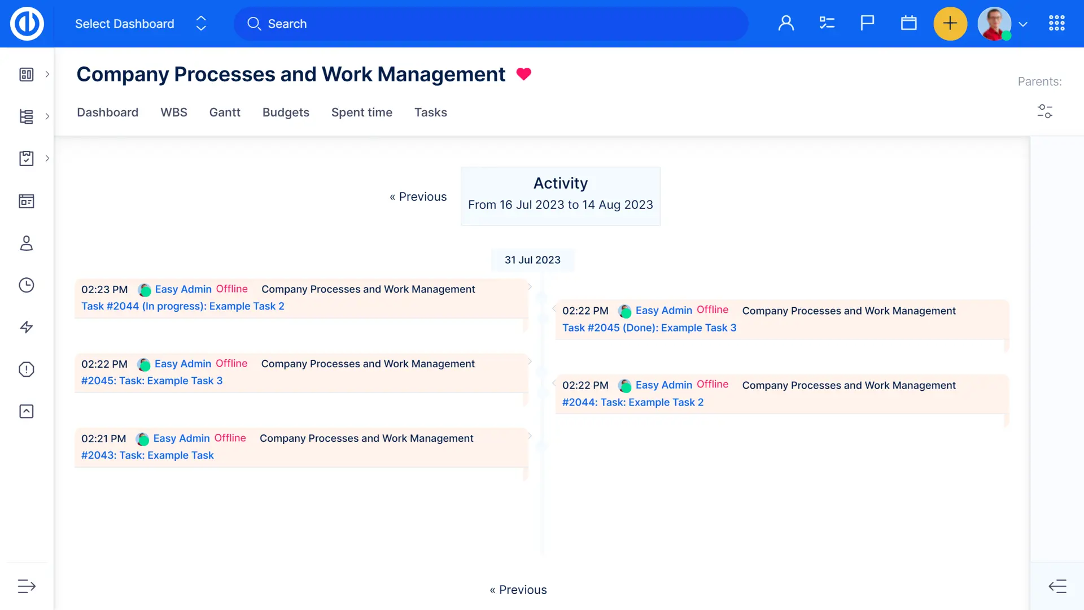Expand the user avatar dropdown chevron
Image resolution: width=1084 pixels, height=610 pixels.
1023,24
